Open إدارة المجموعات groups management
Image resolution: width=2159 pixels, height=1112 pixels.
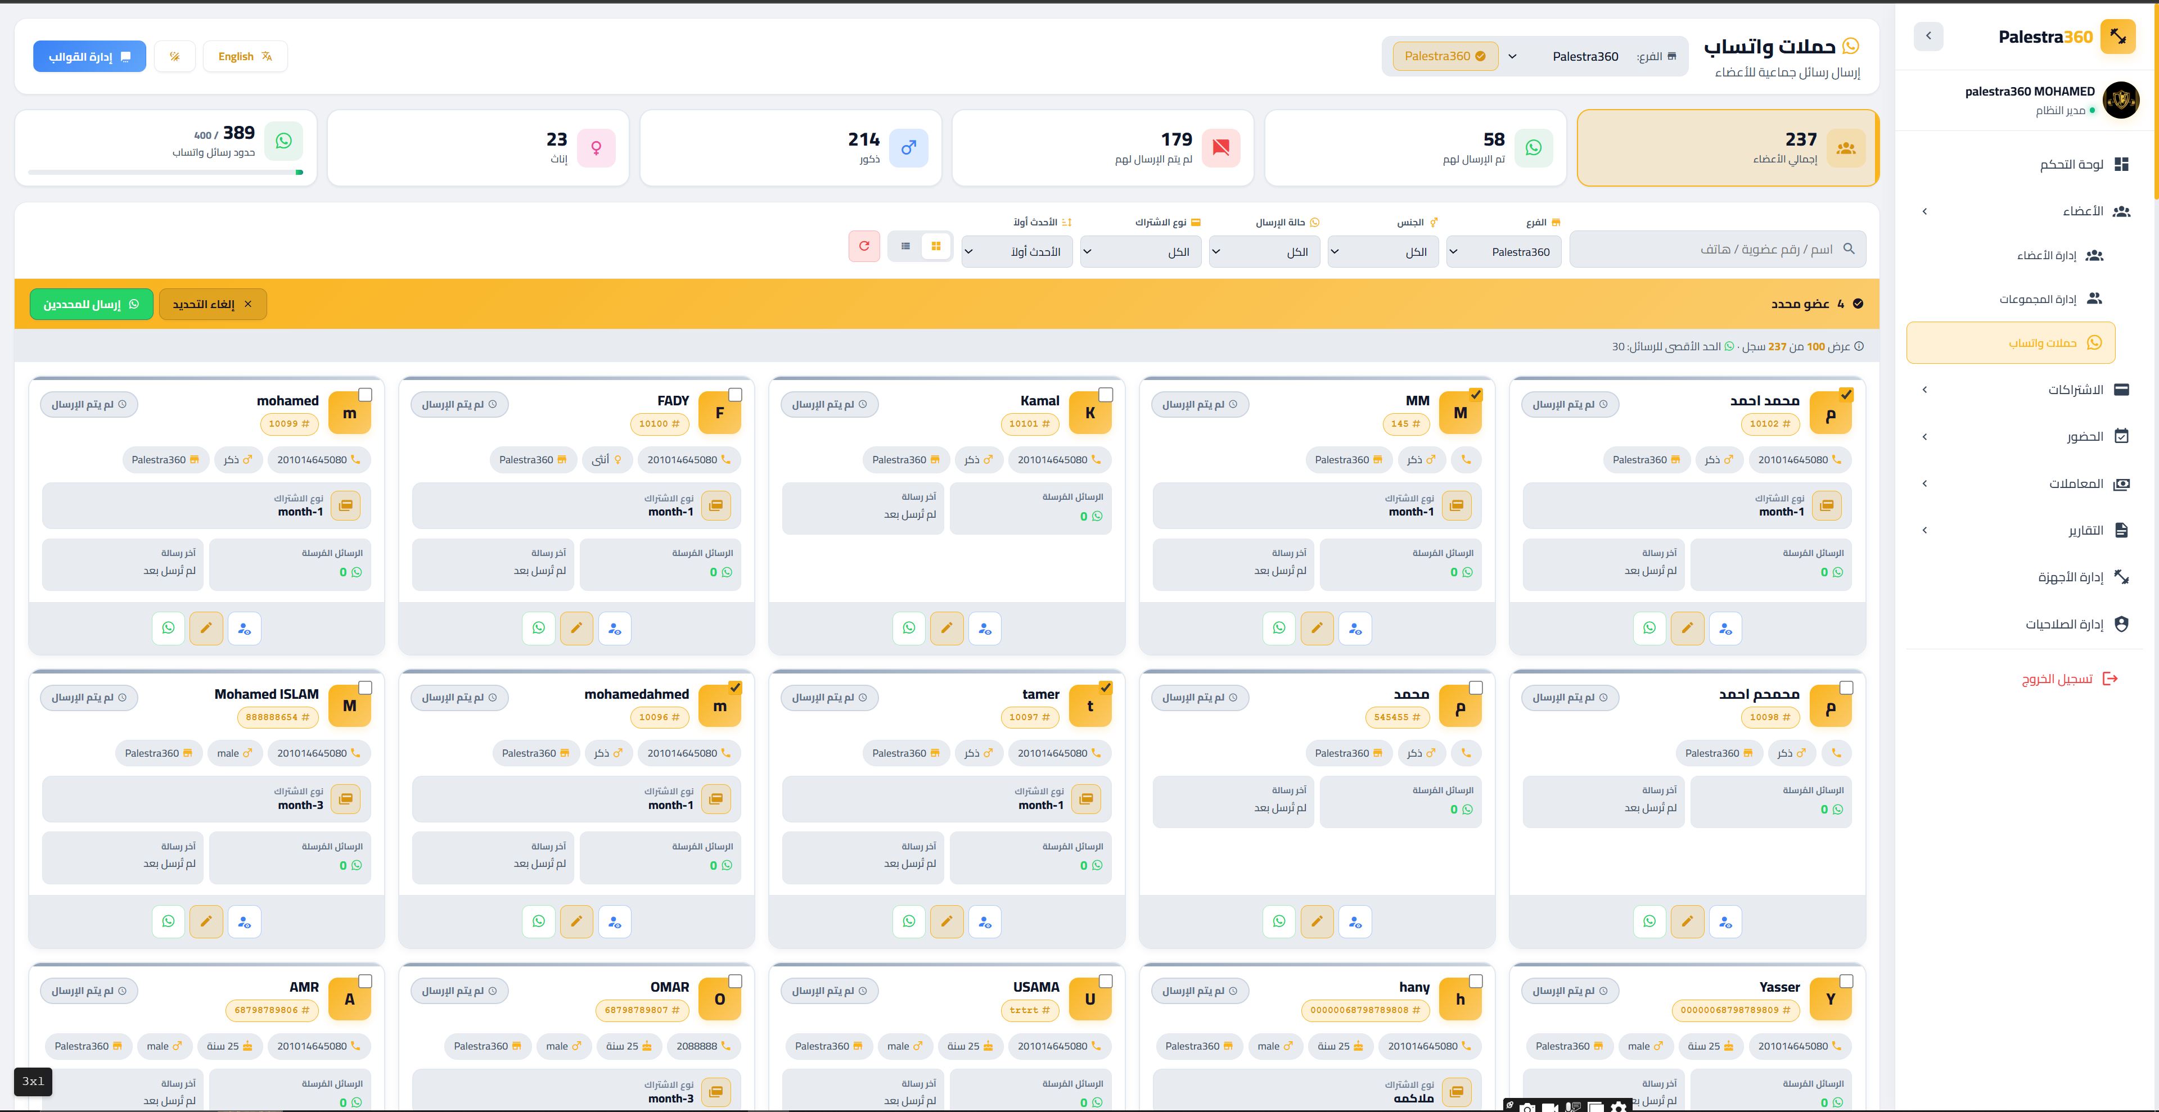2012,299
